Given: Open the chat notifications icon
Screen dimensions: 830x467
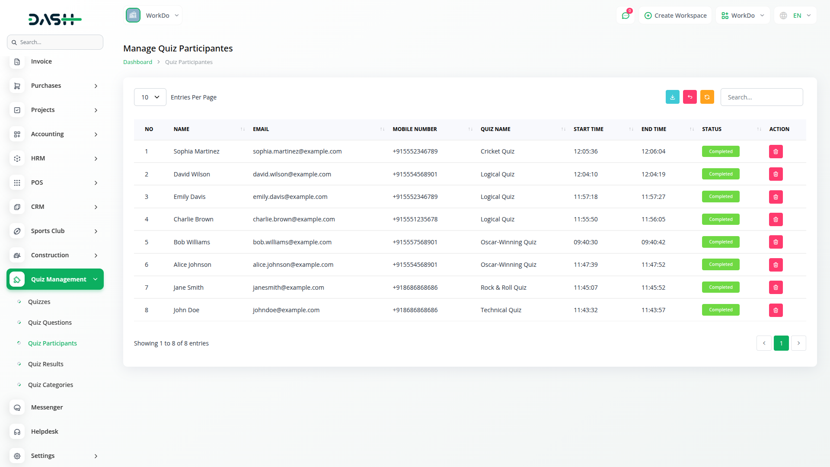Looking at the screenshot, I should click(626, 16).
